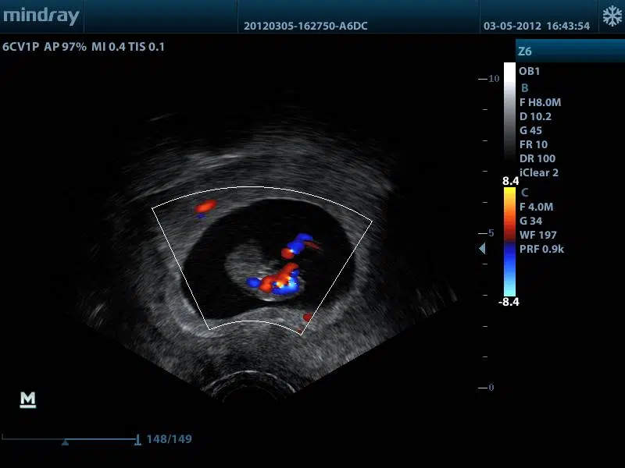Click the D 10.2 depth parameter
Image resolution: width=625 pixels, height=468 pixels.
tap(535, 116)
